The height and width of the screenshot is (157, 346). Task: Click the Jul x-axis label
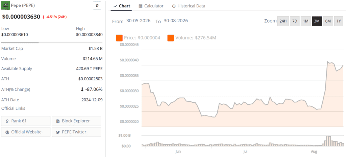coord(245,152)
